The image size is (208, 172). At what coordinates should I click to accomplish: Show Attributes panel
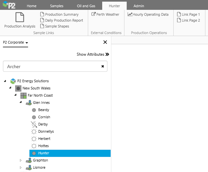point(93,54)
